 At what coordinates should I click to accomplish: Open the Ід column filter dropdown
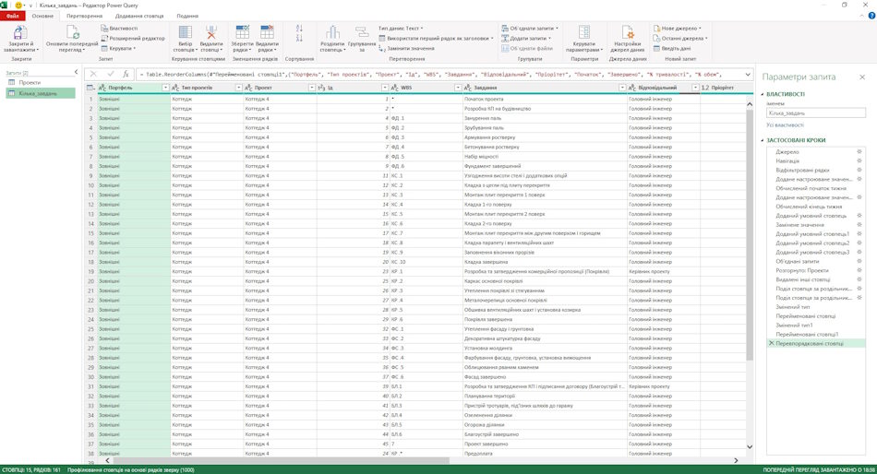click(385, 88)
